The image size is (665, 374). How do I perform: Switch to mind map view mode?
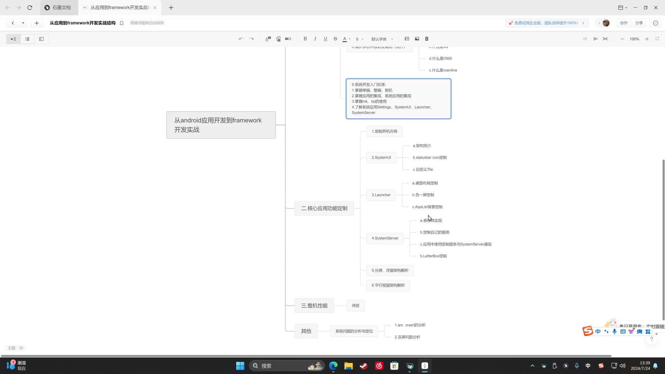click(13, 39)
